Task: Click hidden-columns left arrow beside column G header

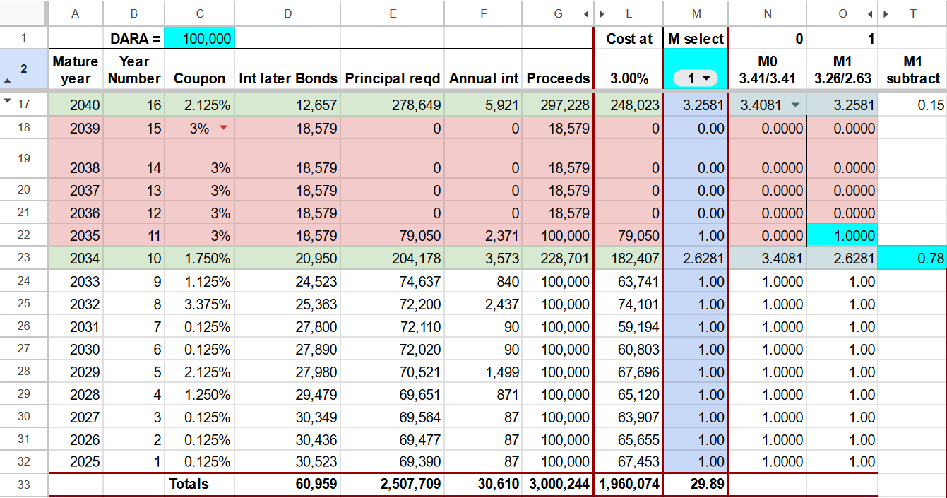Action: [x=586, y=13]
